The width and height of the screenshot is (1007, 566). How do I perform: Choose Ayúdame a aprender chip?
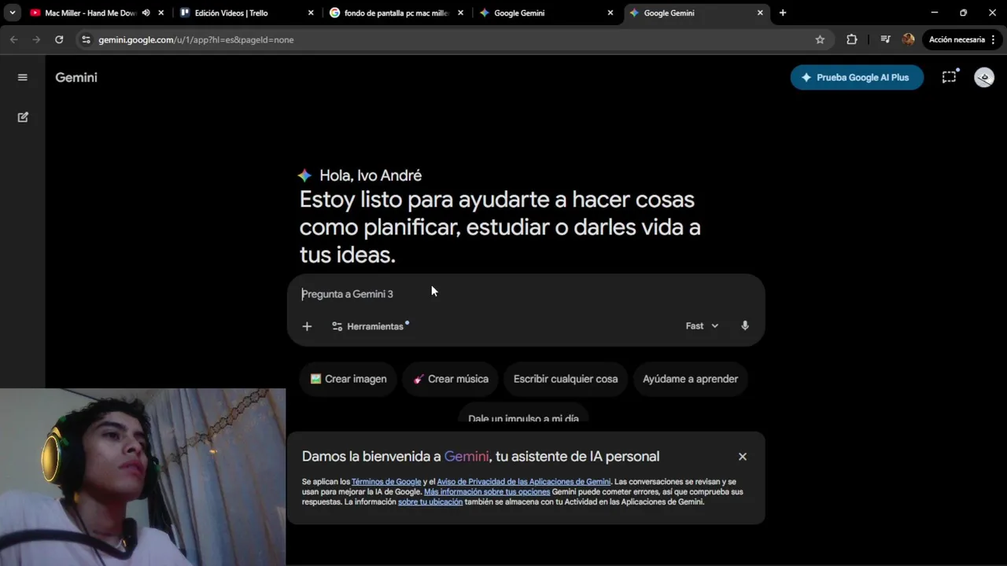[690, 379]
